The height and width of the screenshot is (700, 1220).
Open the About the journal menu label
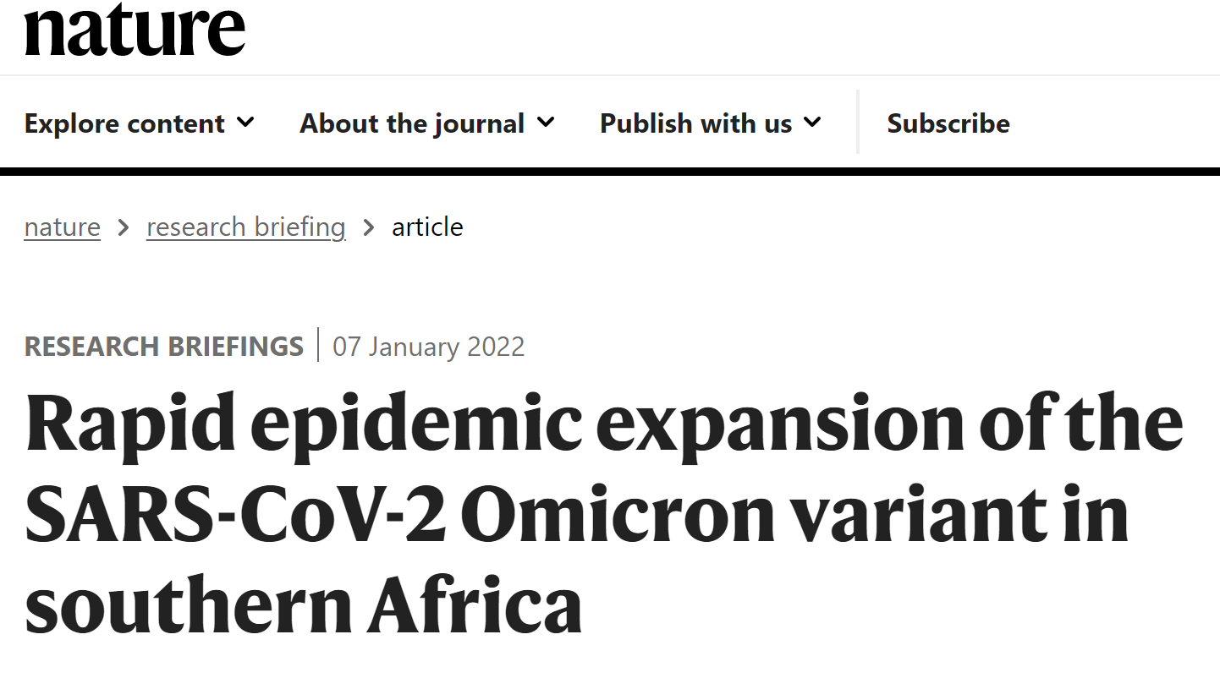[412, 123]
